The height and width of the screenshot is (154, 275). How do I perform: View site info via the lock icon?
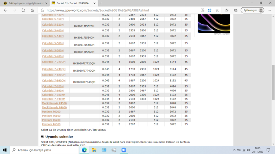(x=42, y=10)
